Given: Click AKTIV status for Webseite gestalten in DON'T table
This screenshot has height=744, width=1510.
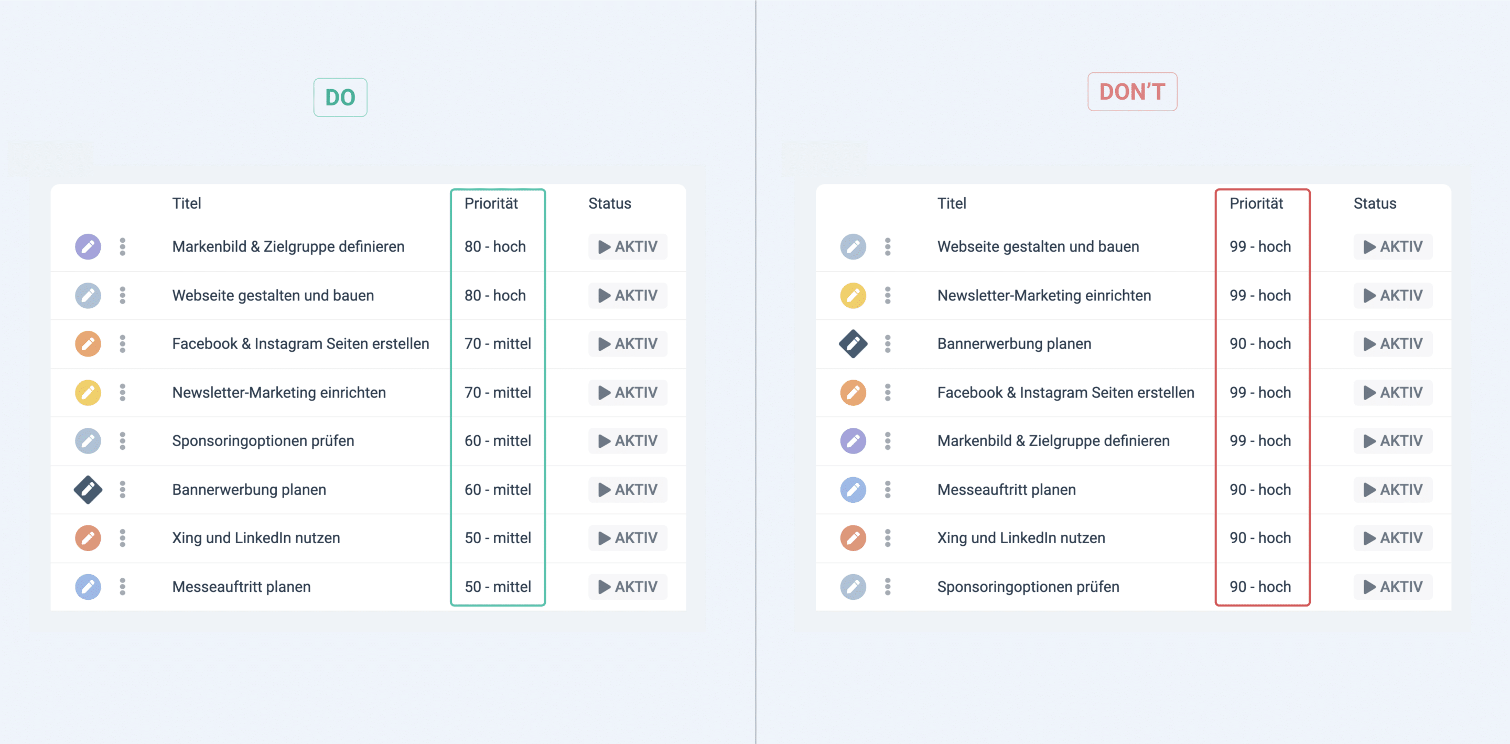Looking at the screenshot, I should pyautogui.click(x=1392, y=247).
